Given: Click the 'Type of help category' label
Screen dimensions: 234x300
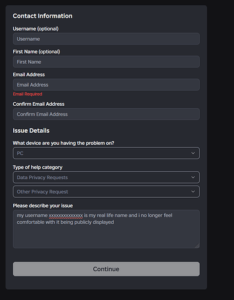Looking at the screenshot, I should pos(37,167).
